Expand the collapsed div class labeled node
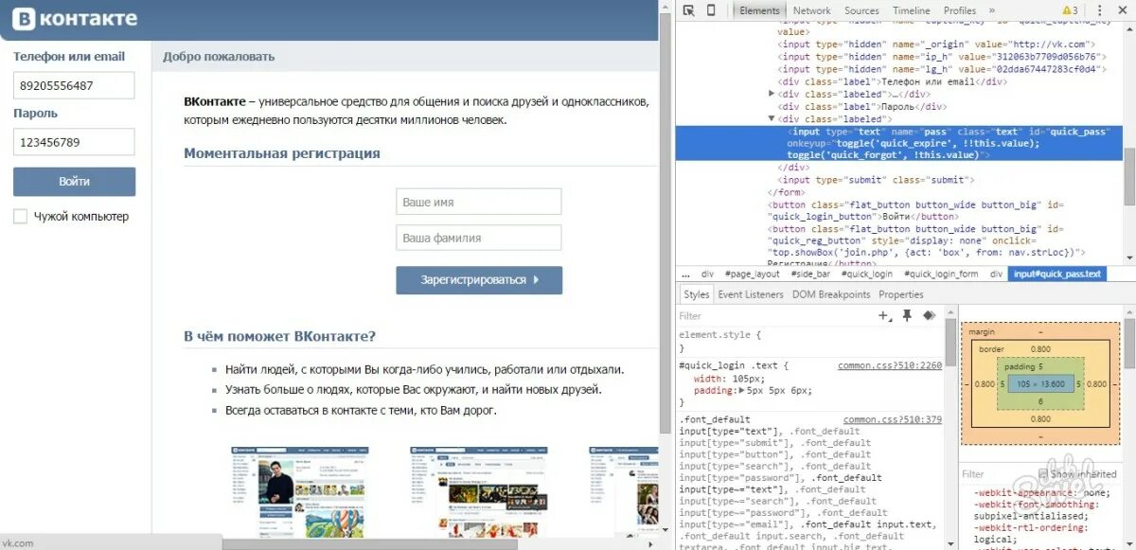The image size is (1136, 550). pyautogui.click(x=772, y=94)
